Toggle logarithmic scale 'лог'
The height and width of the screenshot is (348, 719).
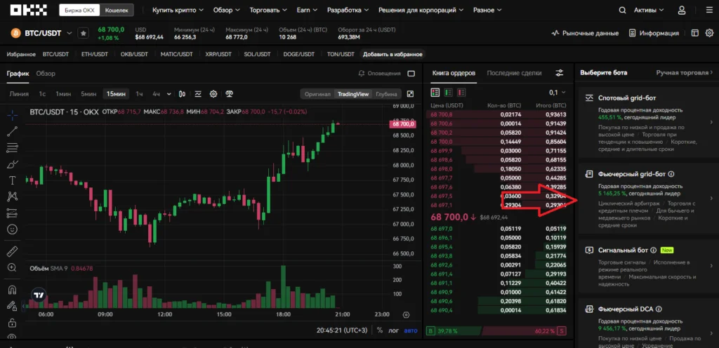click(395, 330)
